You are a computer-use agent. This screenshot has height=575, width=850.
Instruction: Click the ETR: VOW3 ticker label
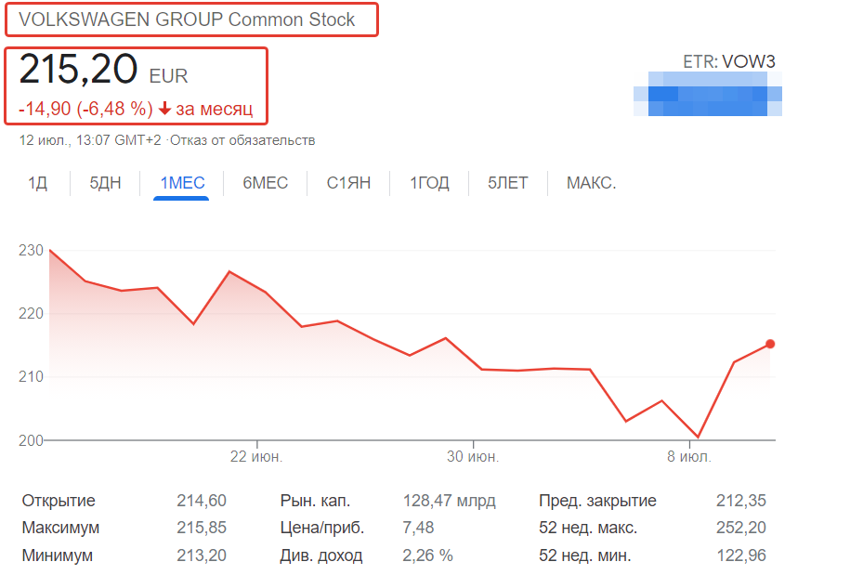[x=729, y=62]
